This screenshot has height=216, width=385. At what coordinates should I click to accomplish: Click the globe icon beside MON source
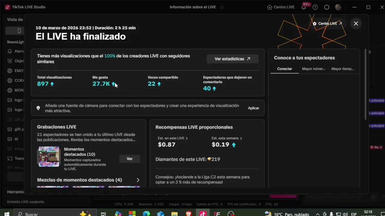(10, 90)
